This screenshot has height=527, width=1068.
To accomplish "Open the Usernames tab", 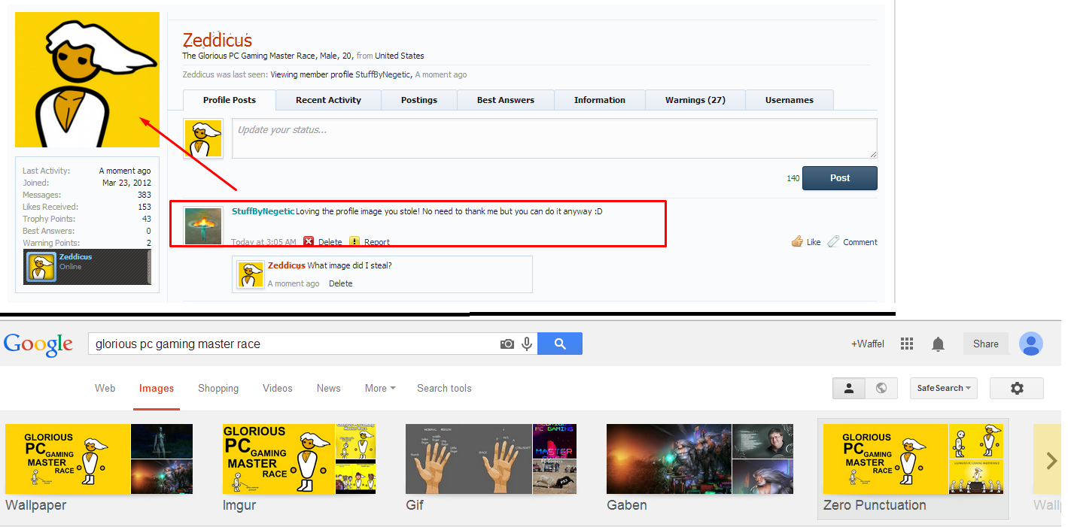I will 790,100.
